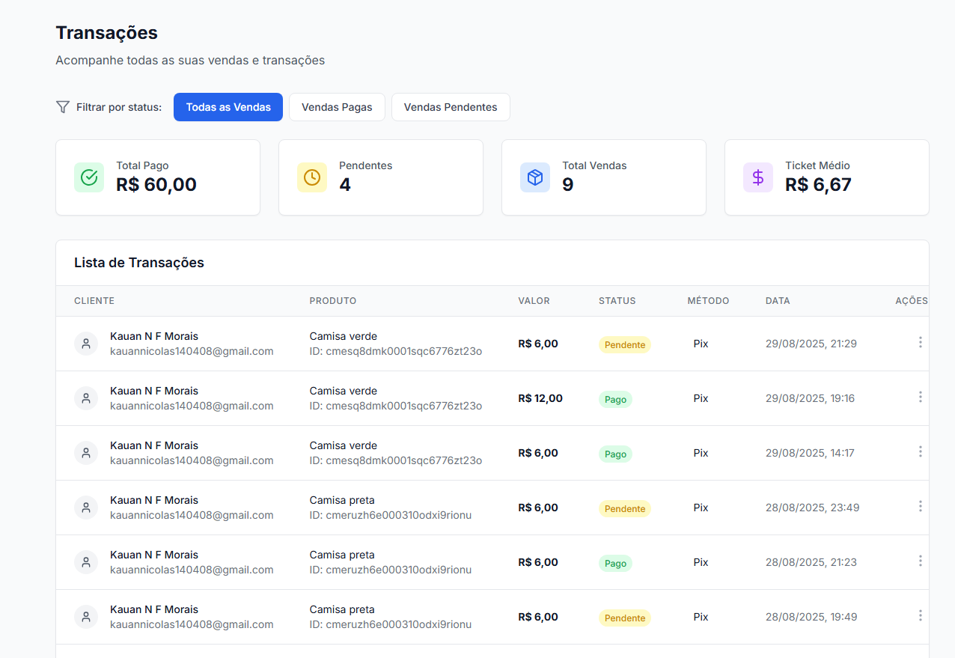Click the Pago badge on the R$ 12,00 sale
Image resolution: width=955 pixels, height=658 pixels.
[x=615, y=399]
